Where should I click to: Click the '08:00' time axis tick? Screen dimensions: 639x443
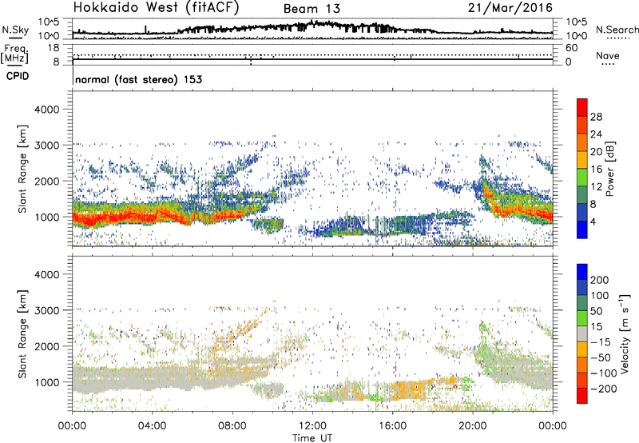pyautogui.click(x=232, y=426)
